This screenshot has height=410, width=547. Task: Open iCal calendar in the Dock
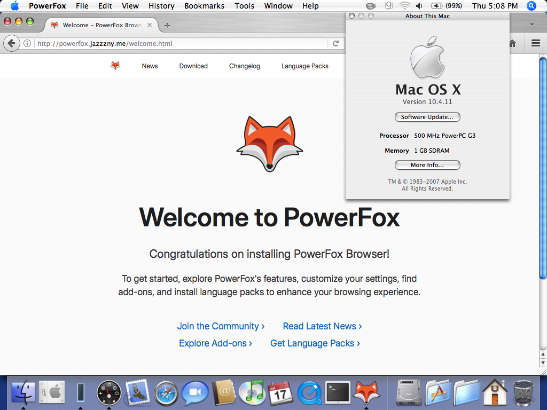(x=280, y=393)
